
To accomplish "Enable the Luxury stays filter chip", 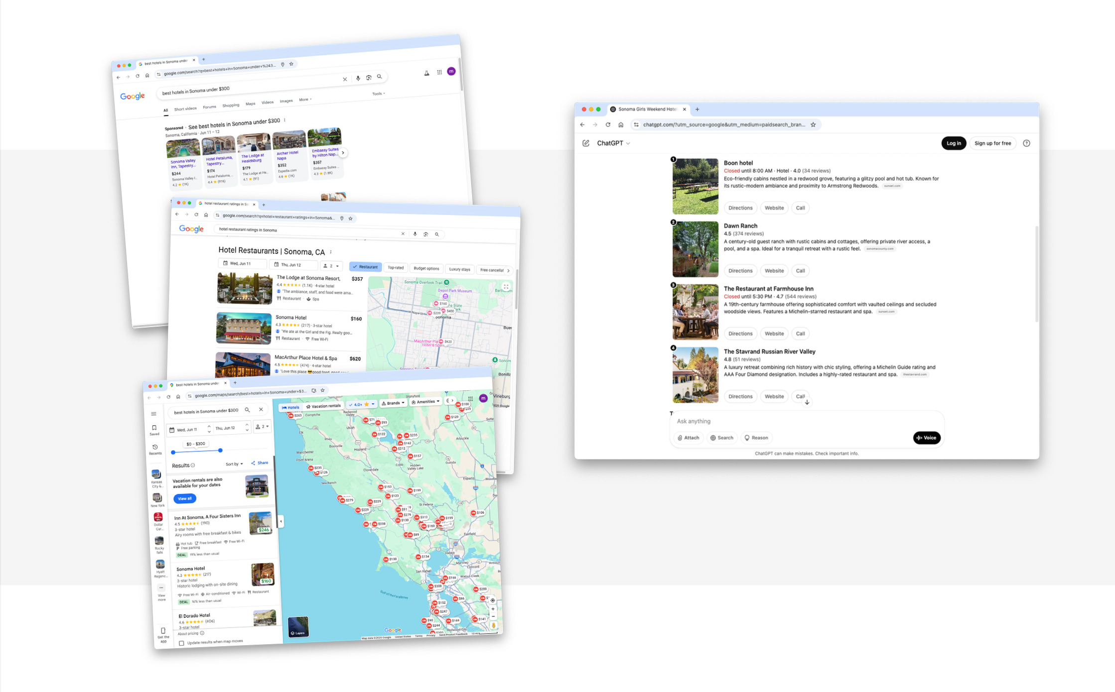I will (x=459, y=269).
